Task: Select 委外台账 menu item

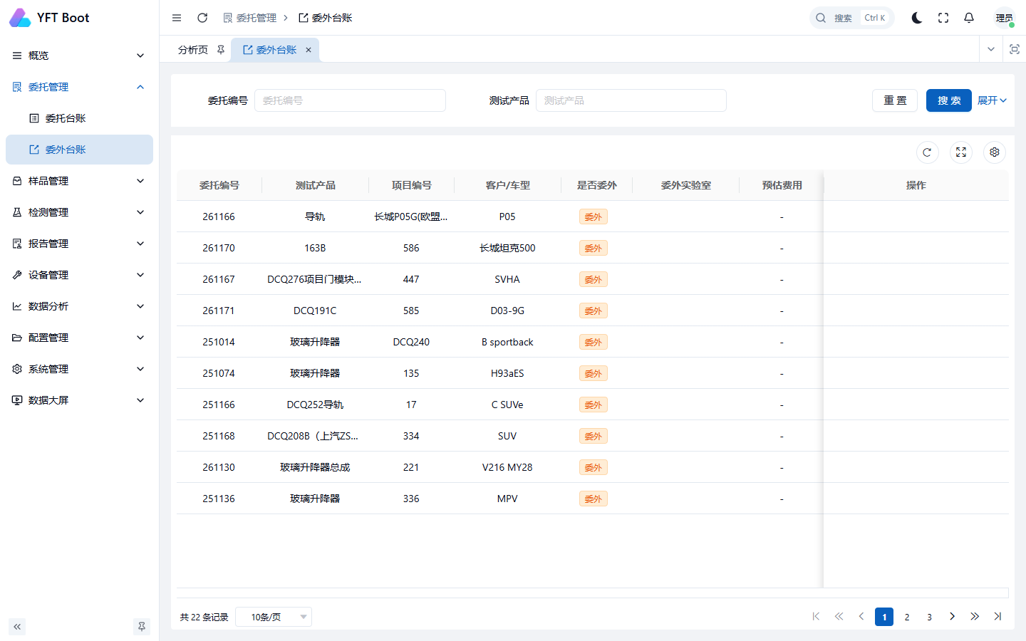Action: pos(79,150)
